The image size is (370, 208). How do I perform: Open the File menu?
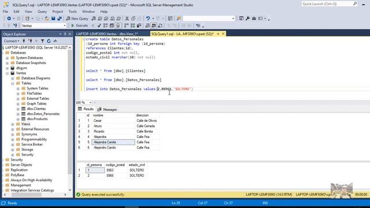(5, 12)
